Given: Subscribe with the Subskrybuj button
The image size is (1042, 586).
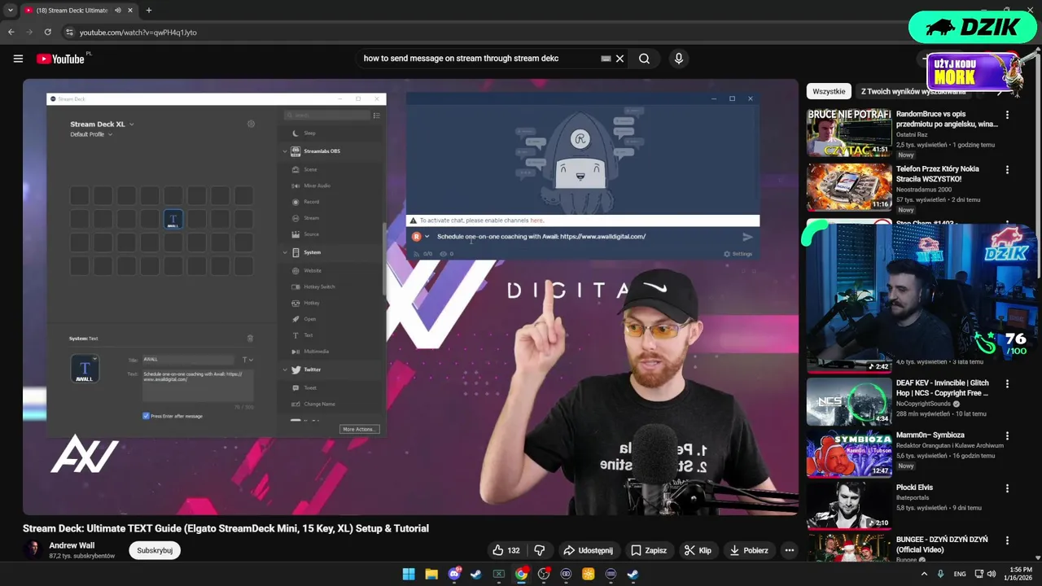Looking at the screenshot, I should (155, 550).
